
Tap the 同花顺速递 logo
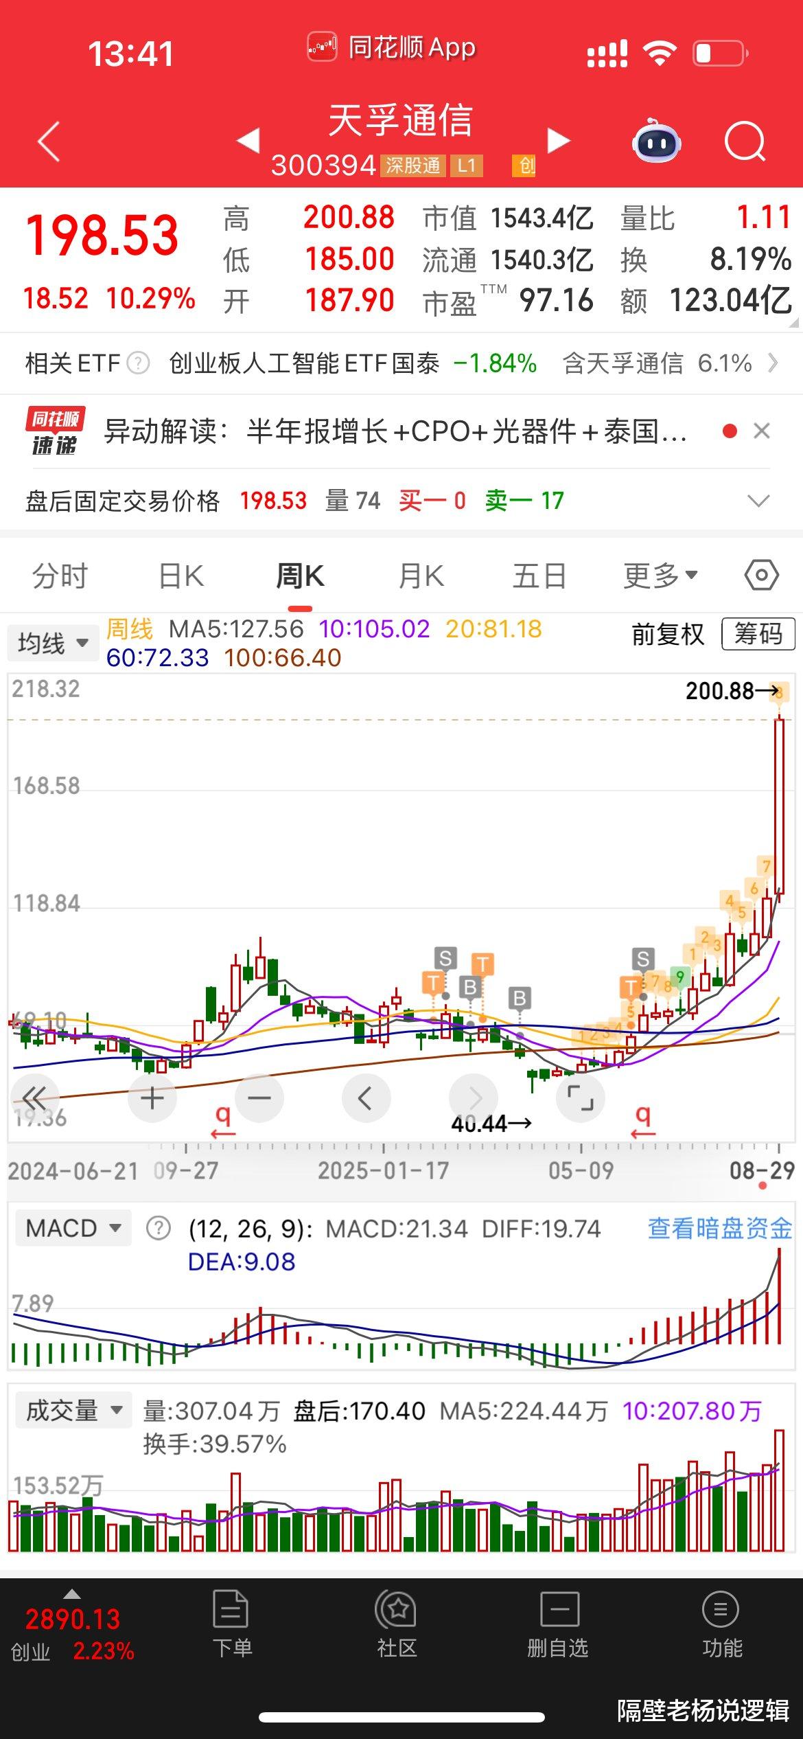pyautogui.click(x=55, y=431)
